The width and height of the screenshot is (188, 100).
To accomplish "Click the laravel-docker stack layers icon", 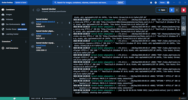I will (x=38, y=10).
